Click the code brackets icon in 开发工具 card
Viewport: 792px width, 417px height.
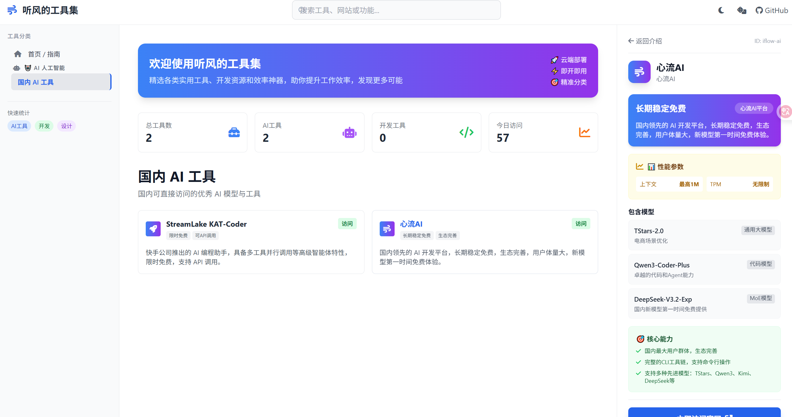pyautogui.click(x=466, y=132)
